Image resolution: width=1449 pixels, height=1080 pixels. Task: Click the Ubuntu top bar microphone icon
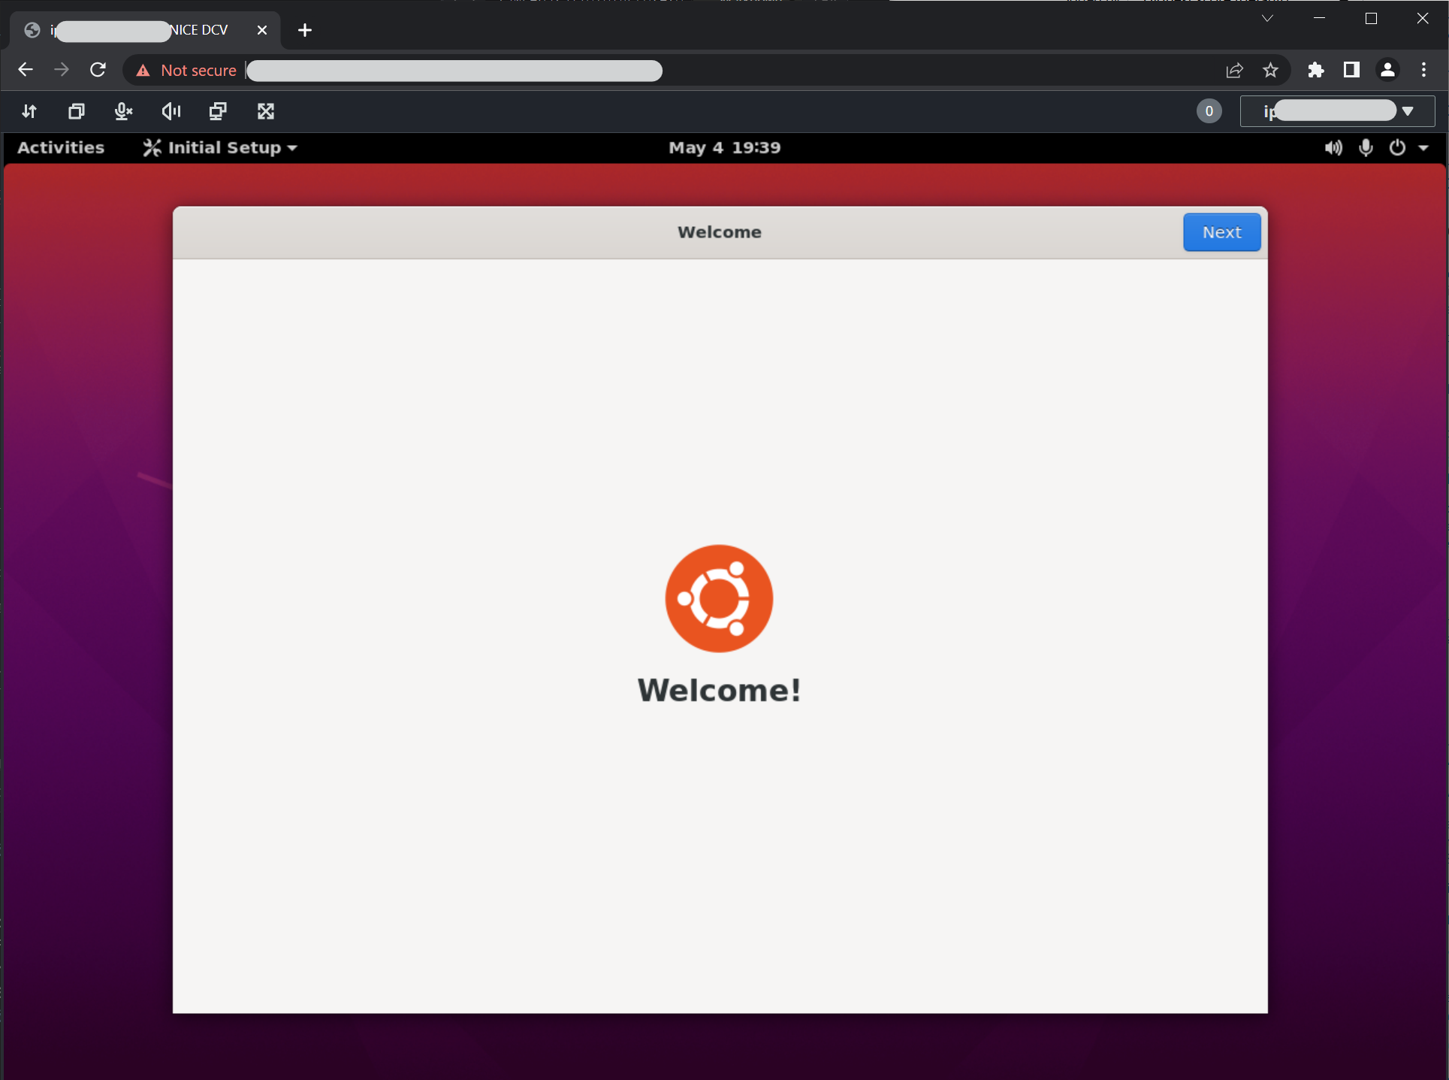coord(1366,147)
